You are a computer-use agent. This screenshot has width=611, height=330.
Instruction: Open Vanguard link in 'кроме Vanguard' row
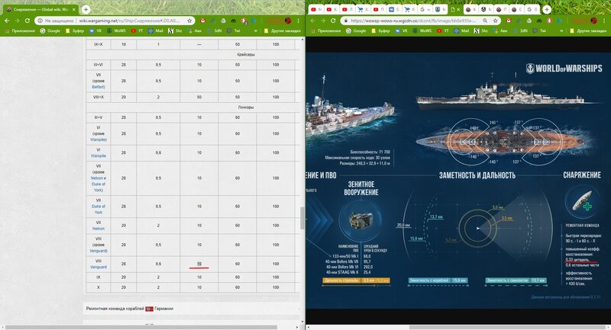(99, 251)
